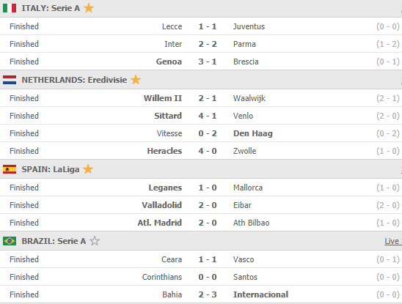Toggle favorite star for Italy Serie A
The image size is (402, 304).
(x=89, y=8)
